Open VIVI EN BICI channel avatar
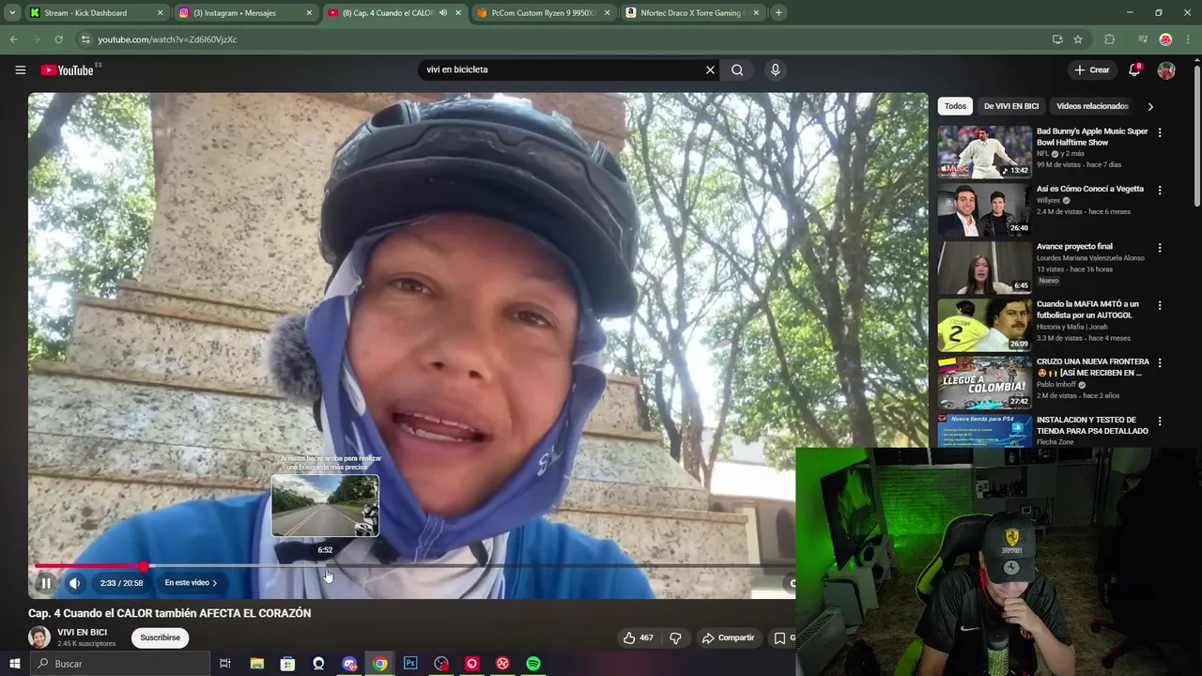 [x=39, y=638]
